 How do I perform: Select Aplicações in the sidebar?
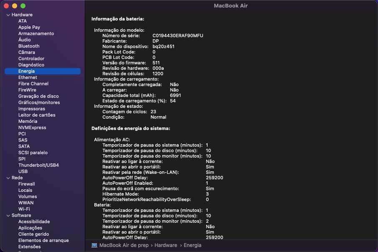tap(30, 228)
